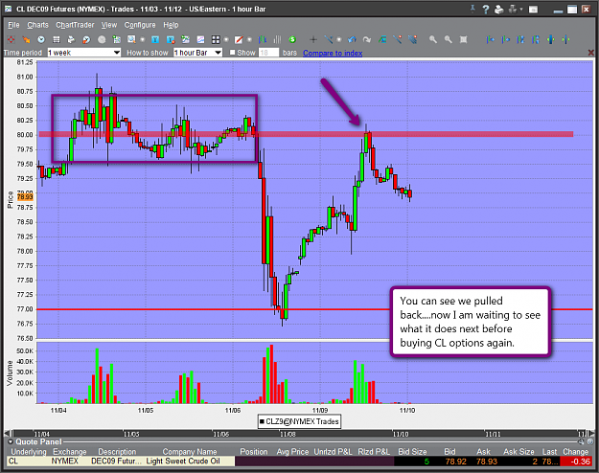599x473 pixels.
Task: Select the red pencil drawing tool
Action: coord(239,39)
